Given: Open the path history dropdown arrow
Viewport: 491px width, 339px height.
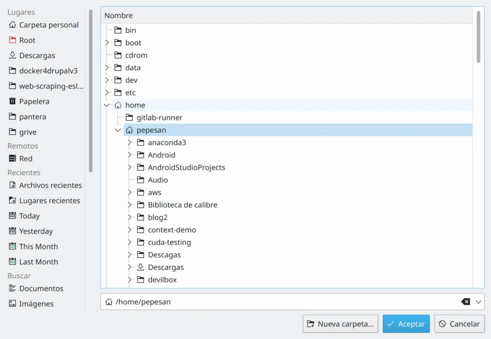Looking at the screenshot, I should [x=478, y=302].
